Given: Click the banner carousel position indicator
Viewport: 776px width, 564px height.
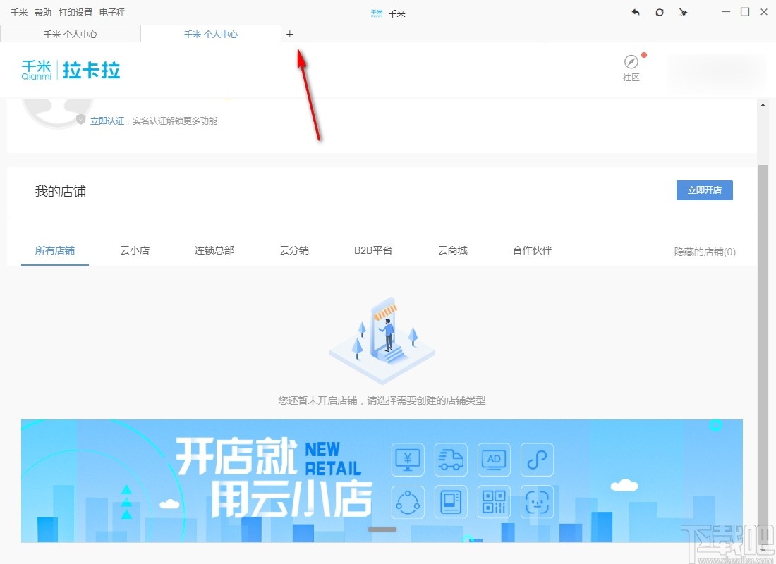Looking at the screenshot, I should point(382,529).
